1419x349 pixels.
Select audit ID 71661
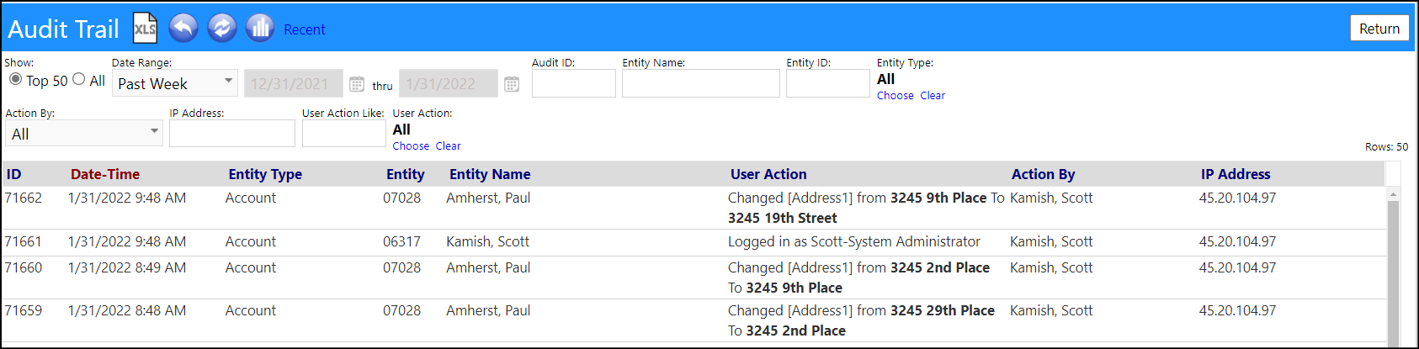click(x=24, y=241)
